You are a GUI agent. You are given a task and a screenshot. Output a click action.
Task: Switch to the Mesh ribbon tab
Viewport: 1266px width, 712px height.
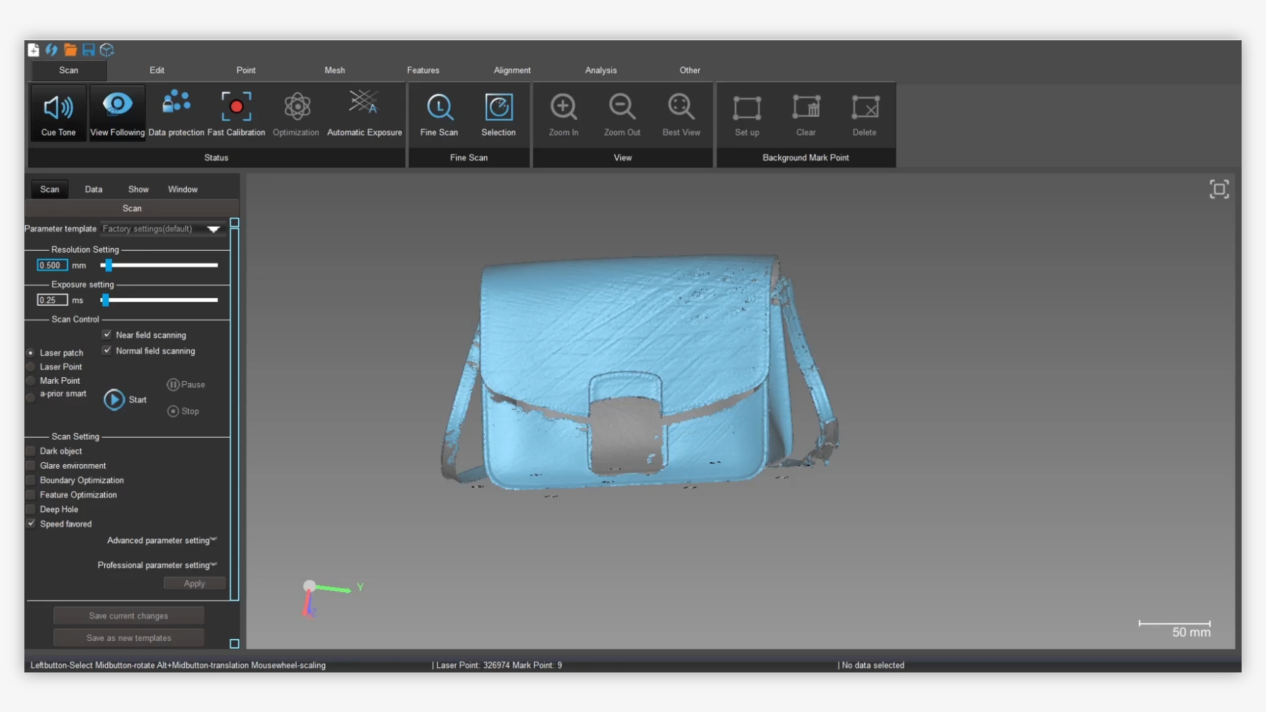point(334,71)
